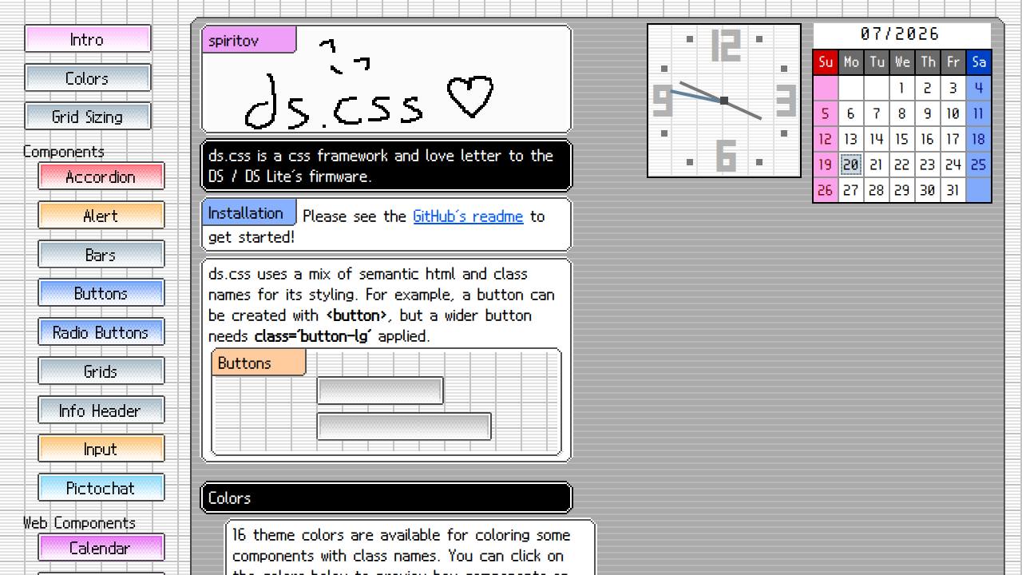Image resolution: width=1022 pixels, height=575 pixels.
Task: Click the Installation header label
Action: pos(248,212)
